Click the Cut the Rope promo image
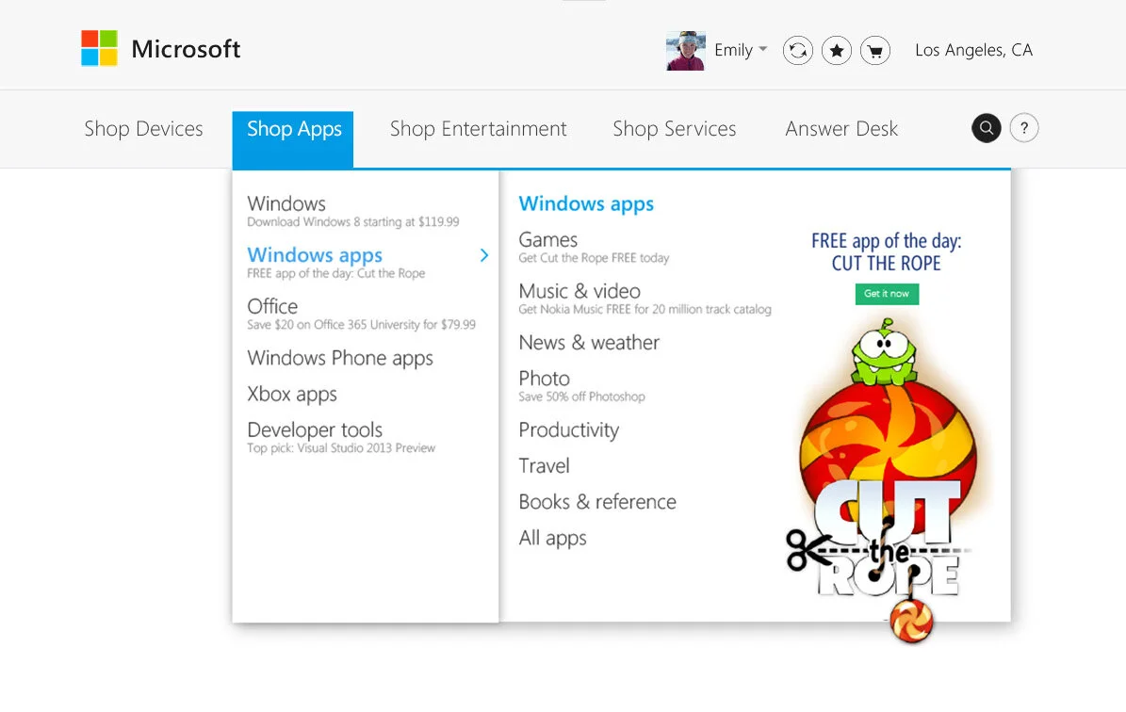Image resolution: width=1126 pixels, height=712 pixels. pos(889,479)
